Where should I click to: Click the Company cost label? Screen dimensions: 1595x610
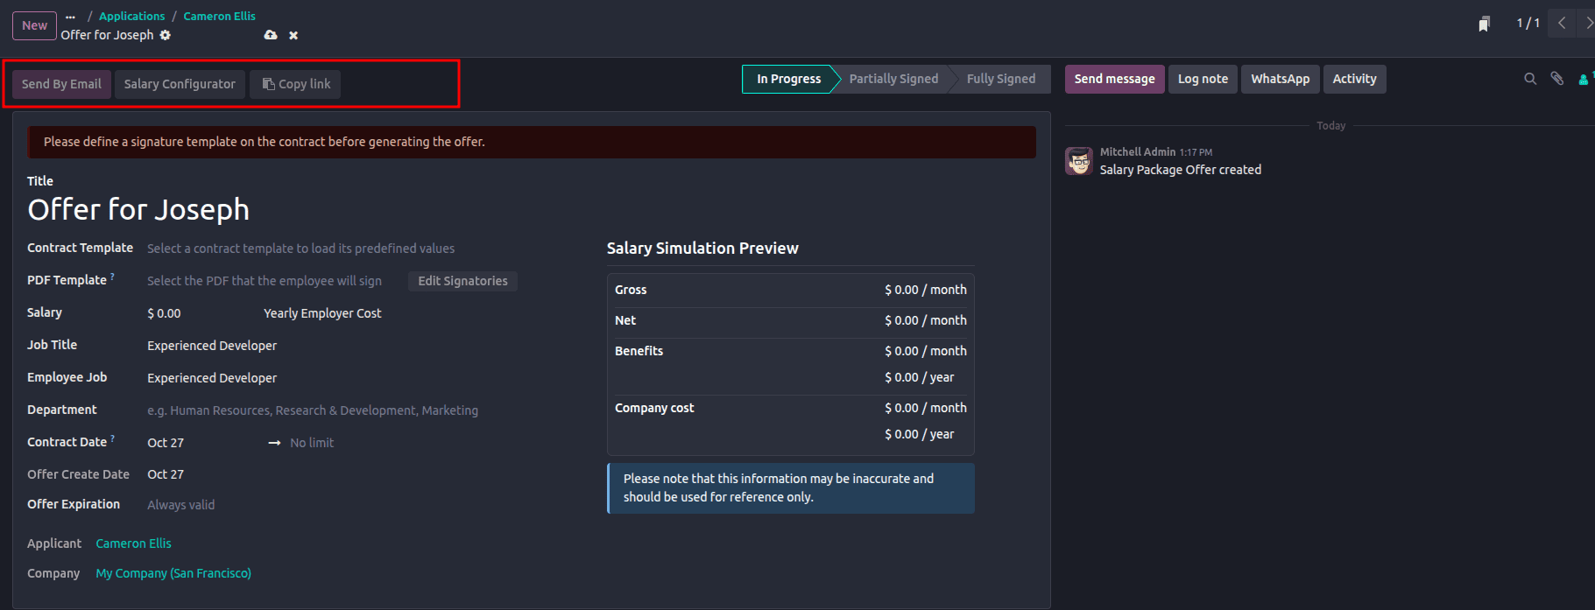(654, 408)
